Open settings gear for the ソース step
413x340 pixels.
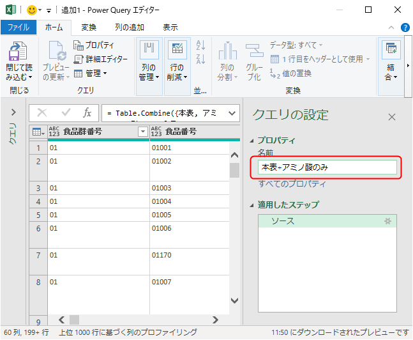387,221
